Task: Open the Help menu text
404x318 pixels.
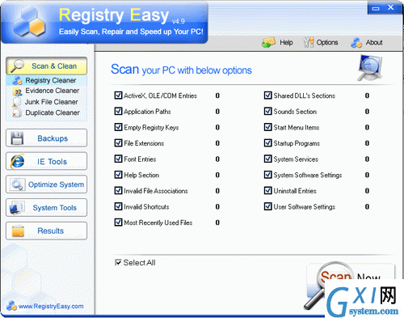Action: click(286, 43)
